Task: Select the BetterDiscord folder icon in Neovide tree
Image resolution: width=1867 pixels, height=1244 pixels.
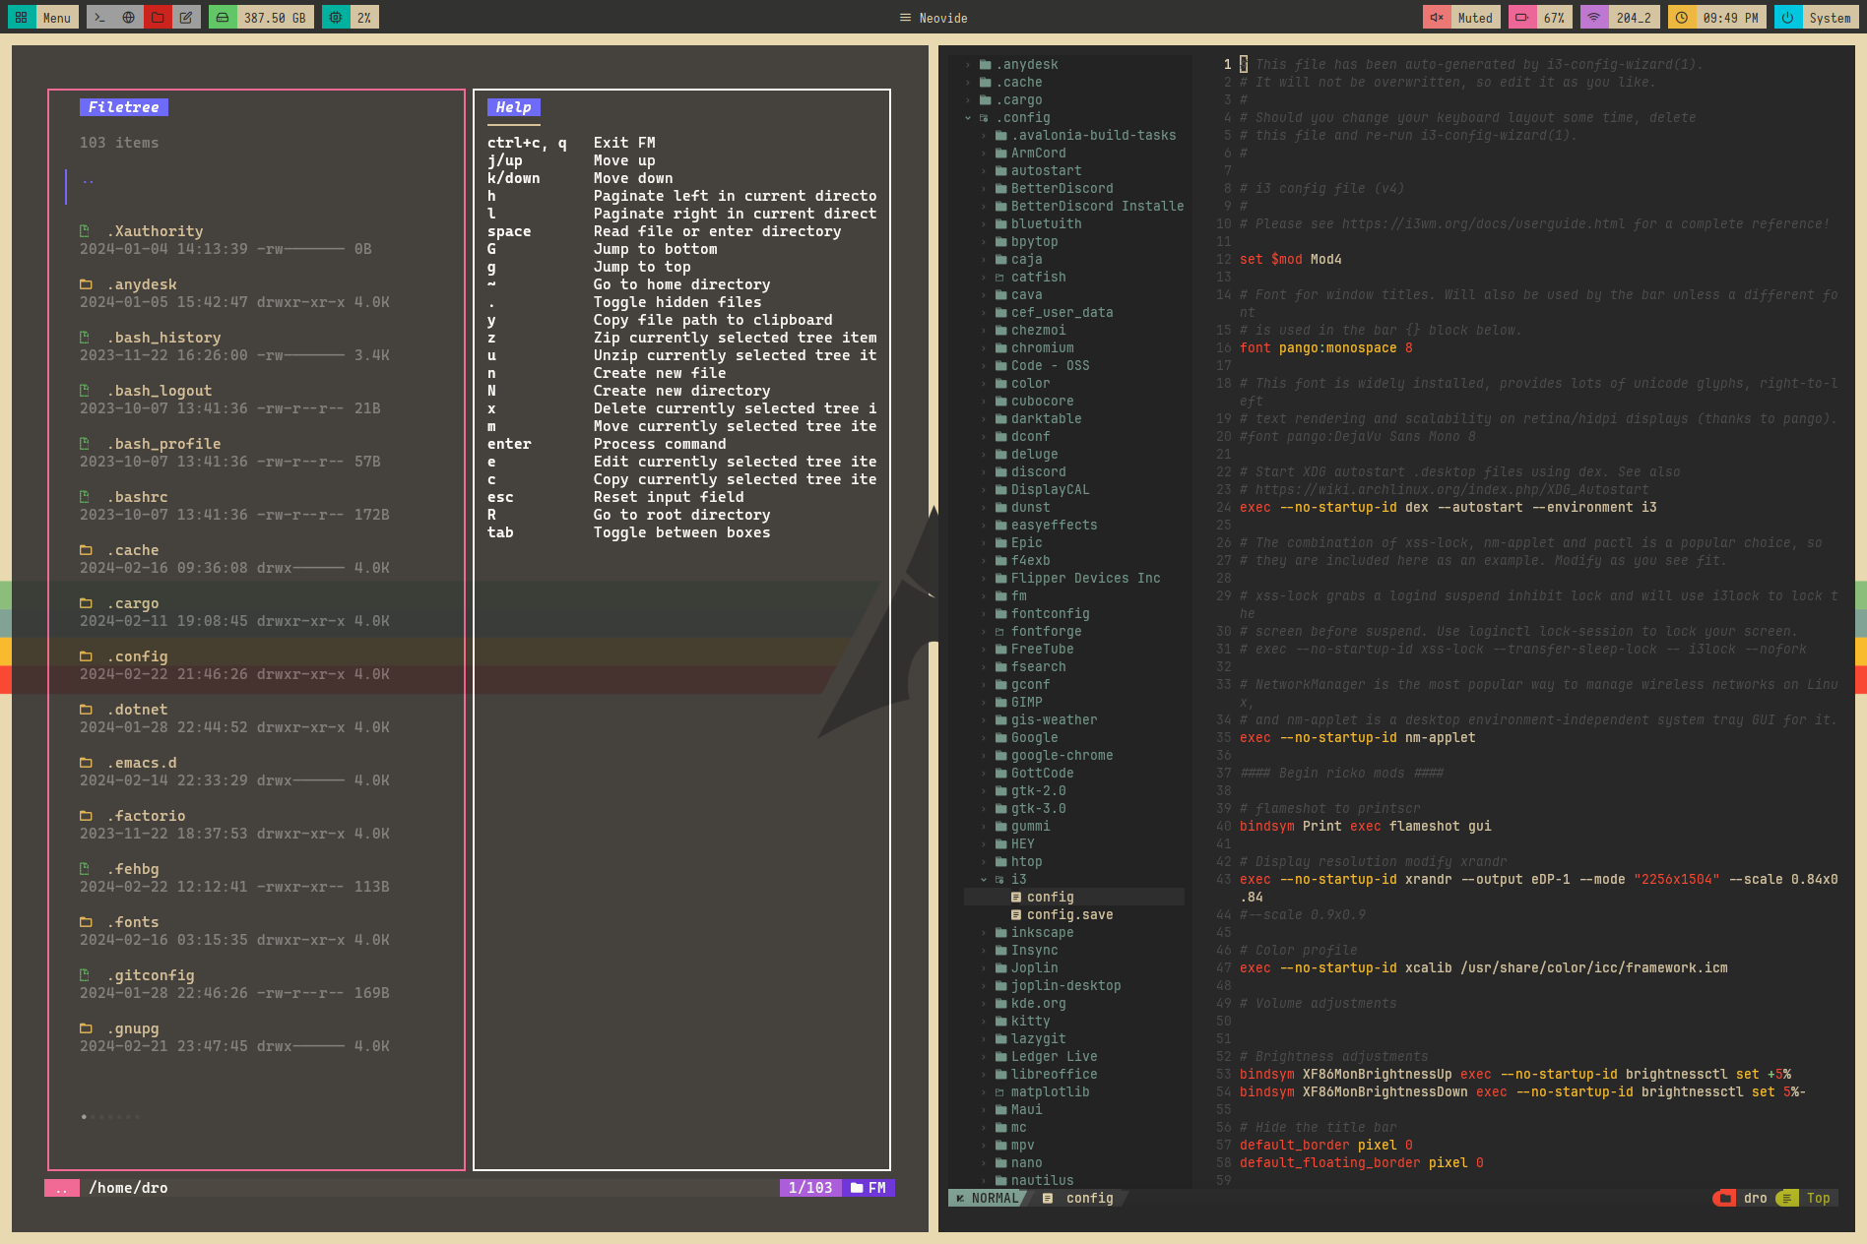Action: pos(1000,189)
